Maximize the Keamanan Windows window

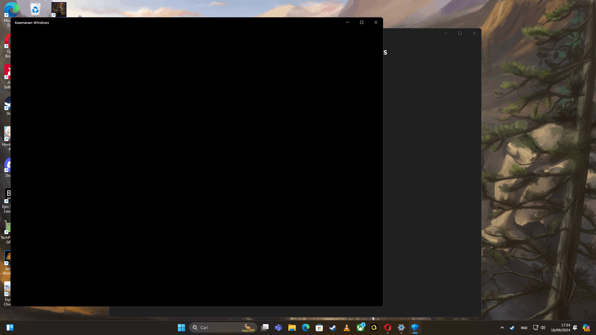(x=362, y=22)
